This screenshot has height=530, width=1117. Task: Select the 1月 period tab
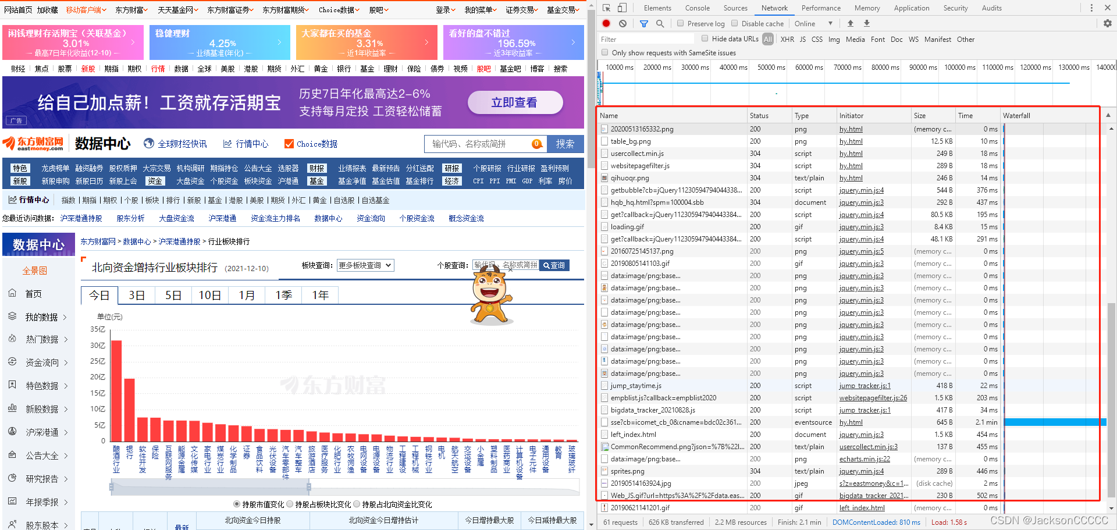(247, 296)
